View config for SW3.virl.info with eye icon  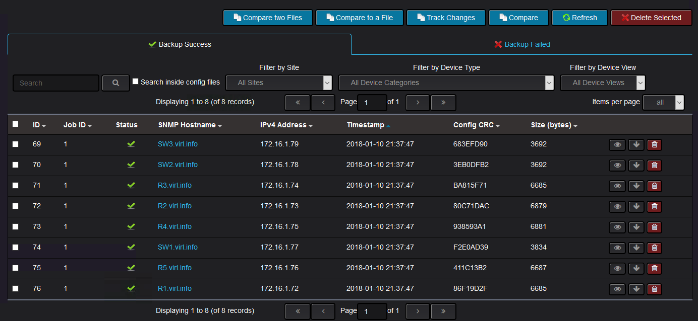(617, 145)
